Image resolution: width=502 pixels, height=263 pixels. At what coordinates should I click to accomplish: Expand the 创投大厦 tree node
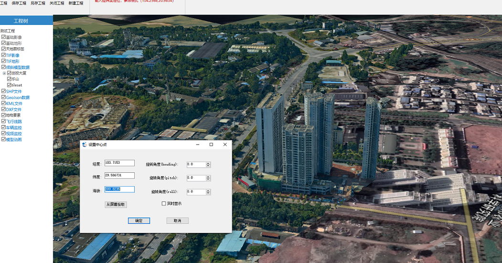(4, 73)
